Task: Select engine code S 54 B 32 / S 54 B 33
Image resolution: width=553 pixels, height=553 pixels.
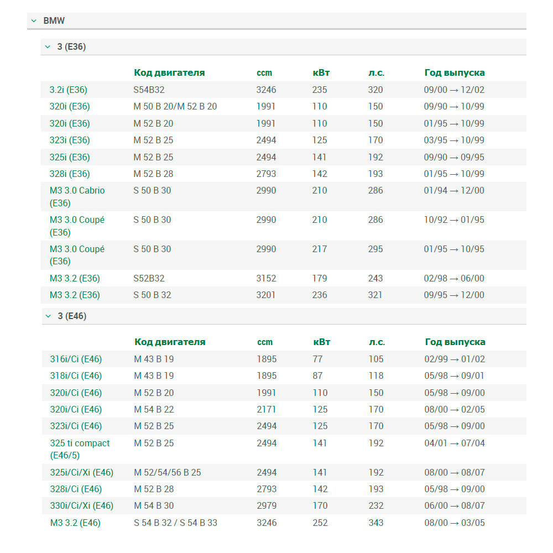Action: 176,523
